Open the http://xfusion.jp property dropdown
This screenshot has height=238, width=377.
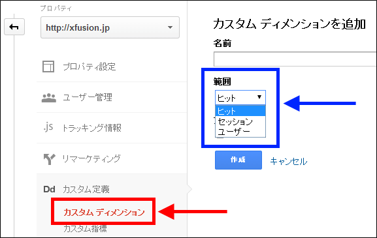click(x=110, y=27)
